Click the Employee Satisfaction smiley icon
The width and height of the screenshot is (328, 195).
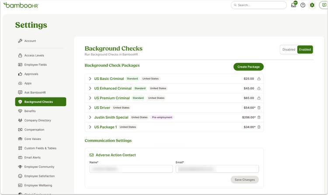tap(20, 176)
